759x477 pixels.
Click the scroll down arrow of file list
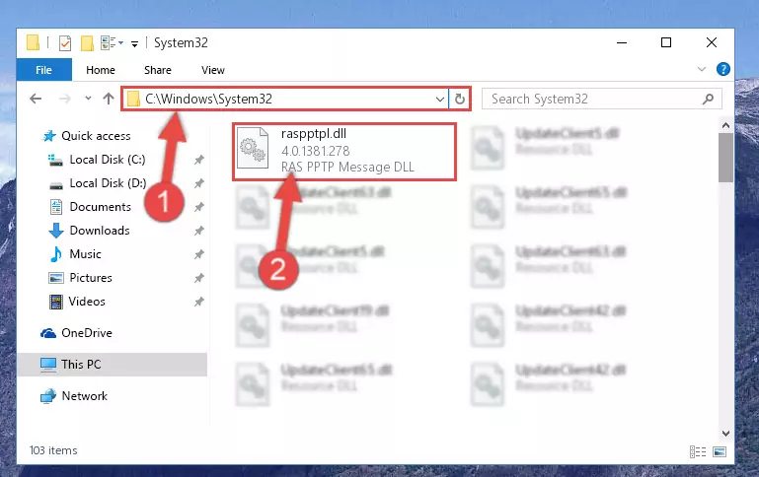(x=725, y=434)
